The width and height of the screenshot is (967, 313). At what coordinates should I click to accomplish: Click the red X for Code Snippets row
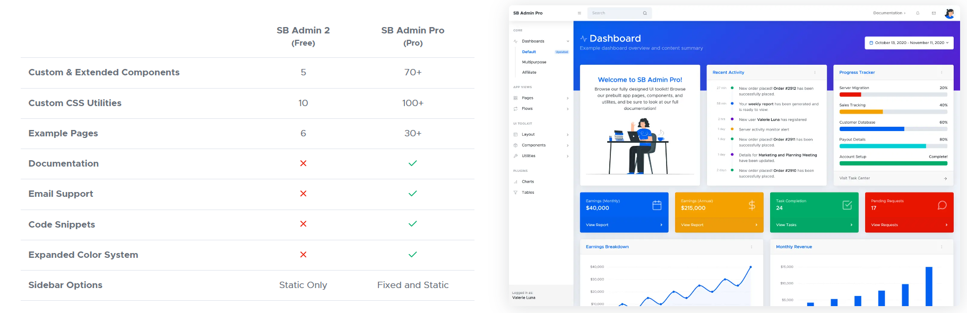tap(303, 224)
